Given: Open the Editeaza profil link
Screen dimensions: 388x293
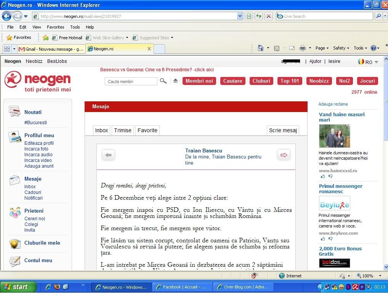Looking at the screenshot, I should (39, 143).
